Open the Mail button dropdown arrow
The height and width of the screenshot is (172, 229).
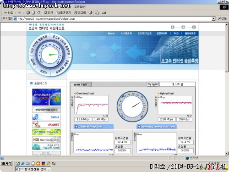click(x=100, y=13)
